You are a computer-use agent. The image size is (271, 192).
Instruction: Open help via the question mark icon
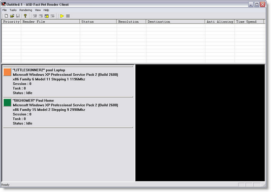[25, 16]
